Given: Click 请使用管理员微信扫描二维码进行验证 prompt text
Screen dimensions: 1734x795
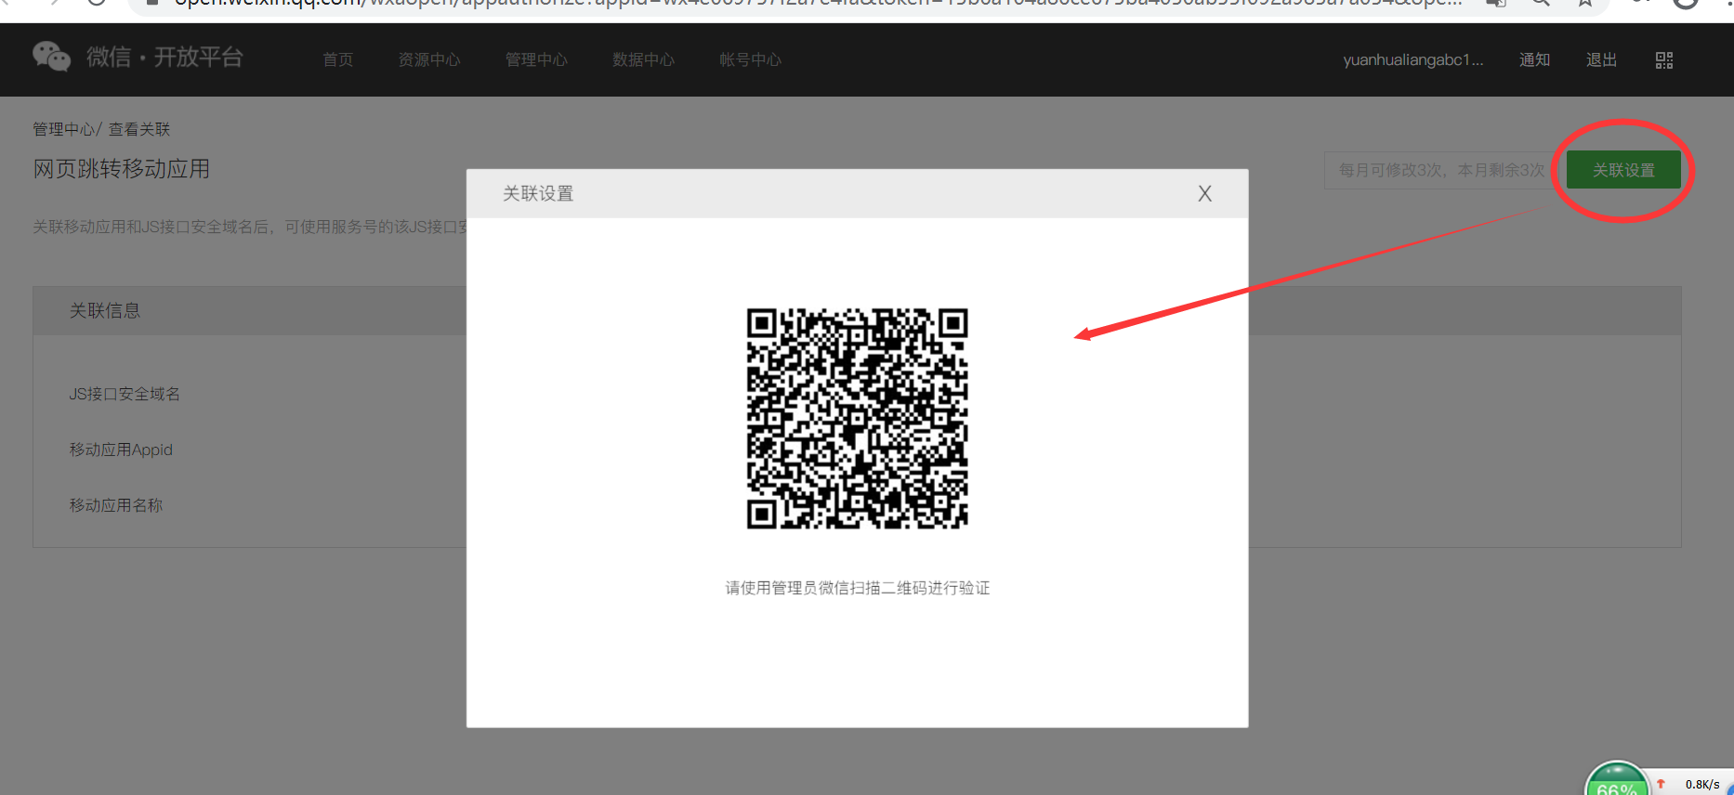Looking at the screenshot, I should point(857,588).
